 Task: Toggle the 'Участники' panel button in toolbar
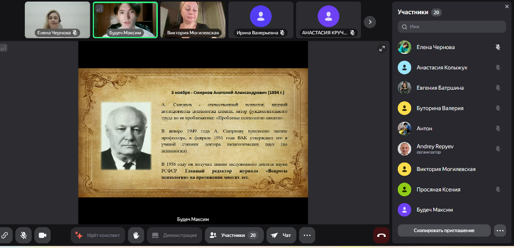(x=233, y=235)
